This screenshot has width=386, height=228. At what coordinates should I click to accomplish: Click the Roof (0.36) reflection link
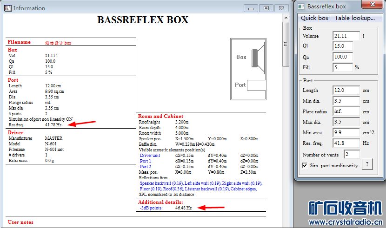coord(173,189)
